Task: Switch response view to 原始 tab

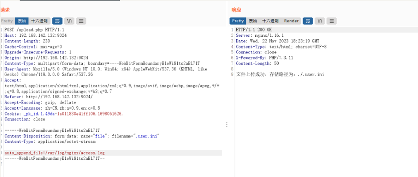Action: (x=253, y=21)
